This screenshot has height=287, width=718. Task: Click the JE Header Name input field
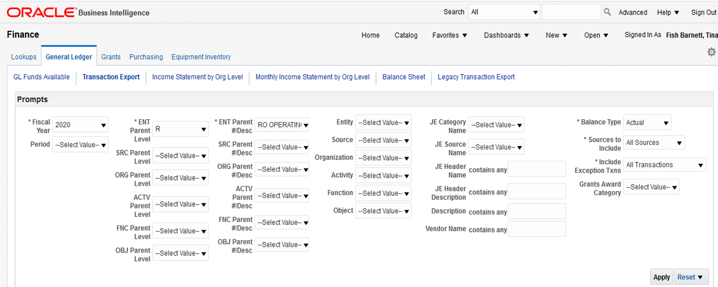pyautogui.click(x=536, y=169)
